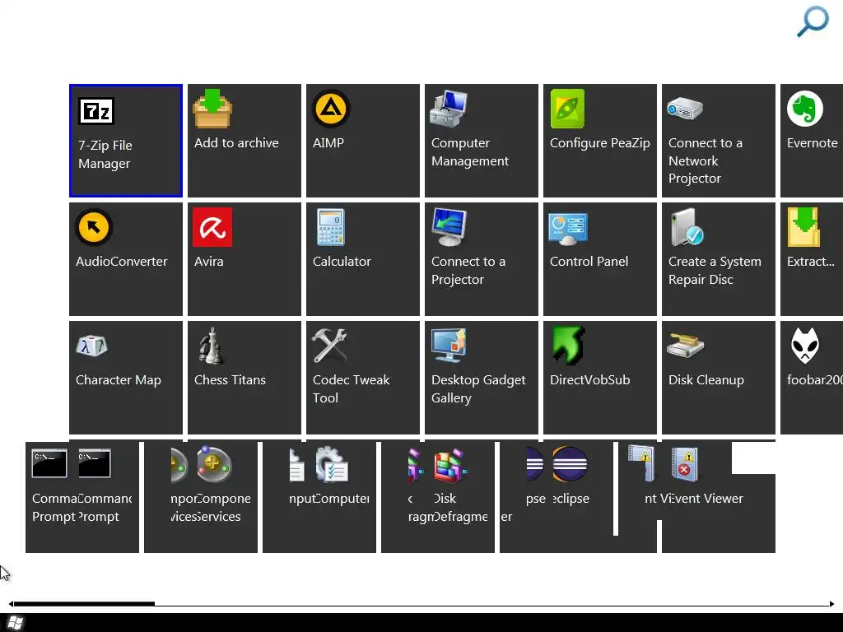
Task: Click the AIMP tile label
Action: click(328, 143)
